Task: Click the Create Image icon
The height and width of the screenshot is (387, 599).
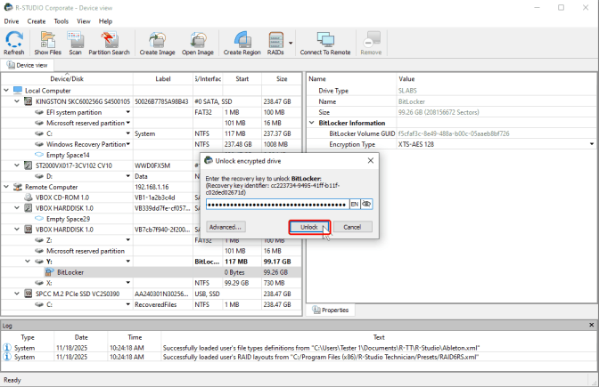Action: pos(155,44)
